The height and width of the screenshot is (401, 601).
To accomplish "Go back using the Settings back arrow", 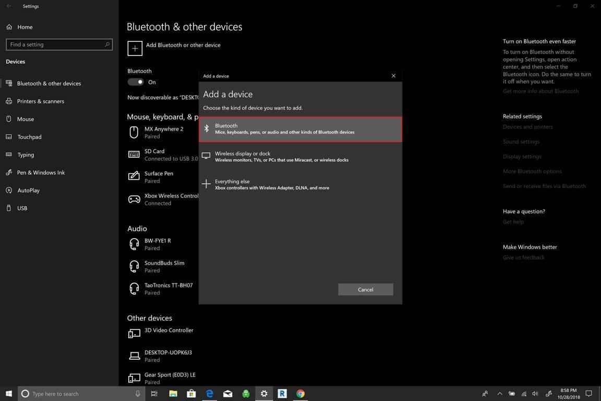I will [9, 6].
